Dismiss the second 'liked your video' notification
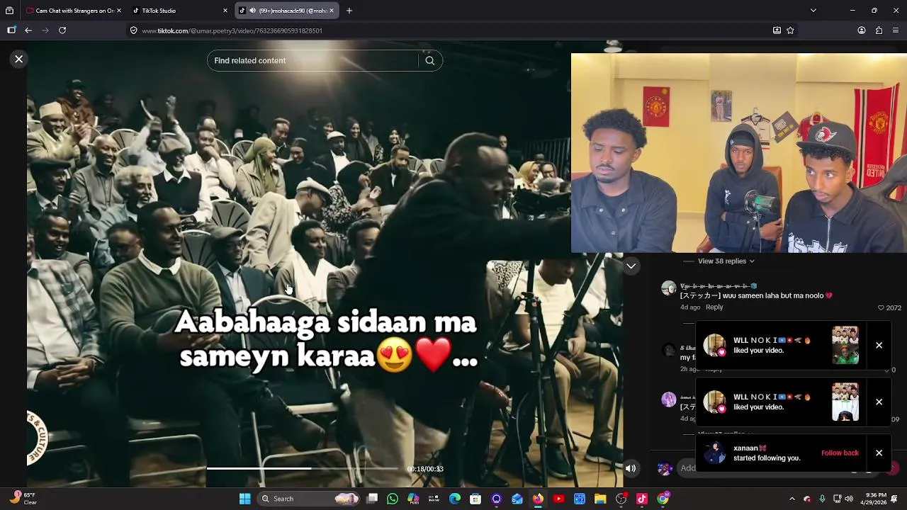 [x=879, y=402]
